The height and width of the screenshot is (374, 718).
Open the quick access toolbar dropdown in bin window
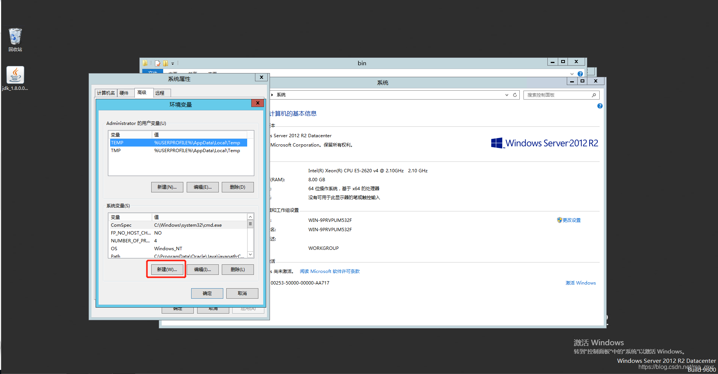click(172, 64)
